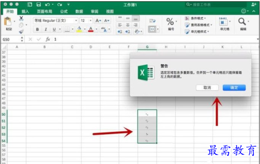Click the fx insert function icon
This screenshot has height=164, width=260.
48,39
